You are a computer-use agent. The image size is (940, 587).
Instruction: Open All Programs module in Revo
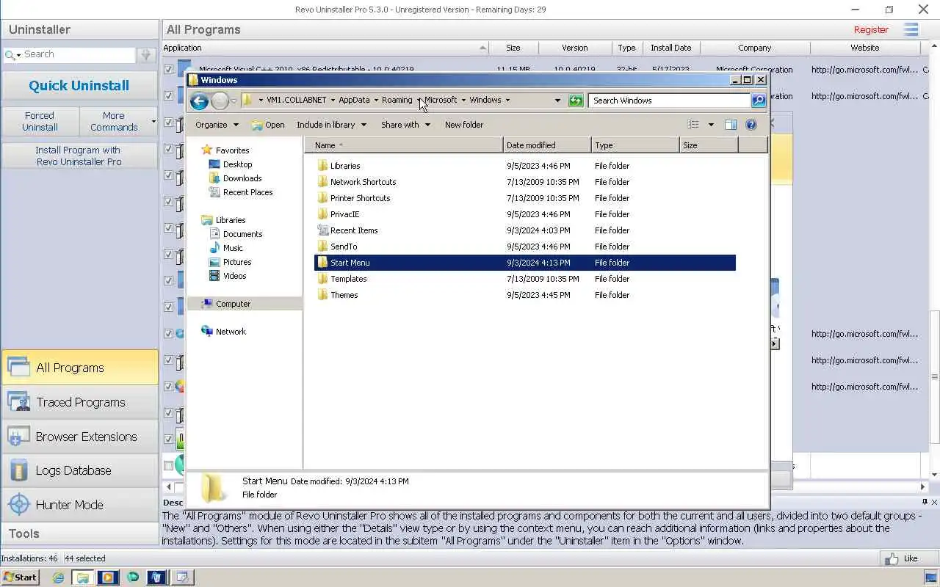[x=79, y=368]
